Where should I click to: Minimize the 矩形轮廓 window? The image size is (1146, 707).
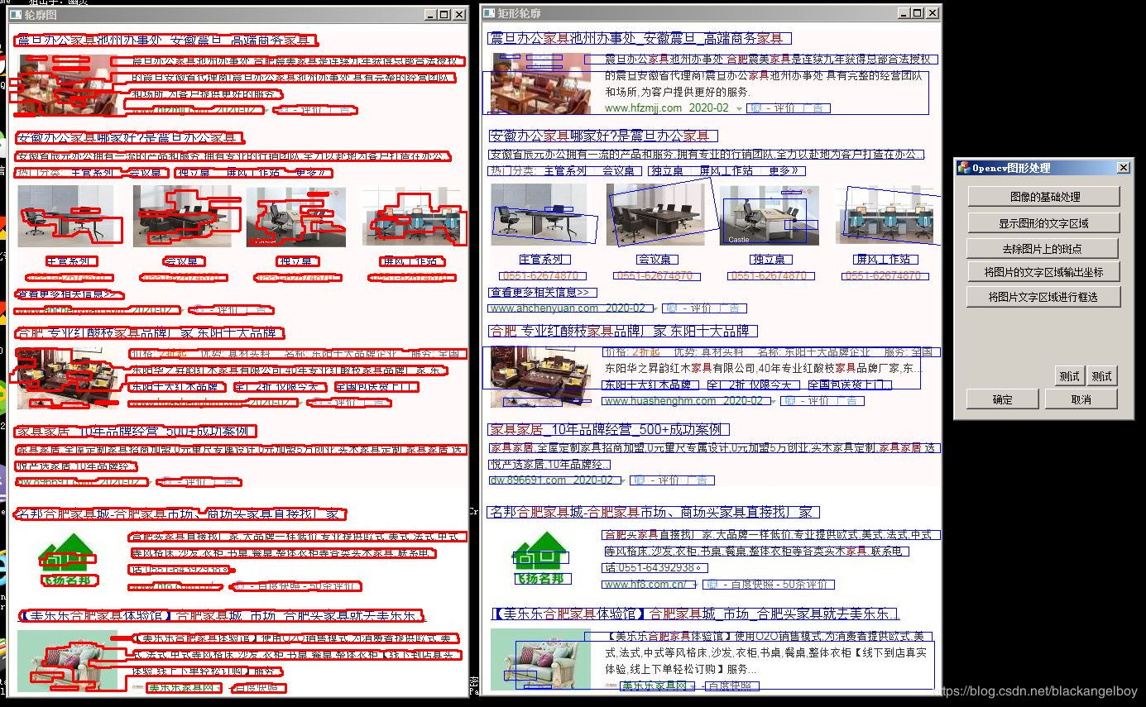pos(904,13)
